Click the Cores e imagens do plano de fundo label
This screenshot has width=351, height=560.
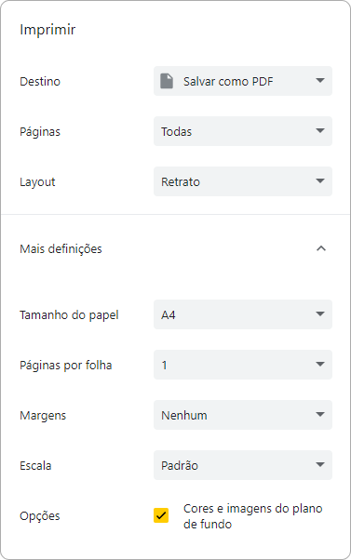coord(252,516)
